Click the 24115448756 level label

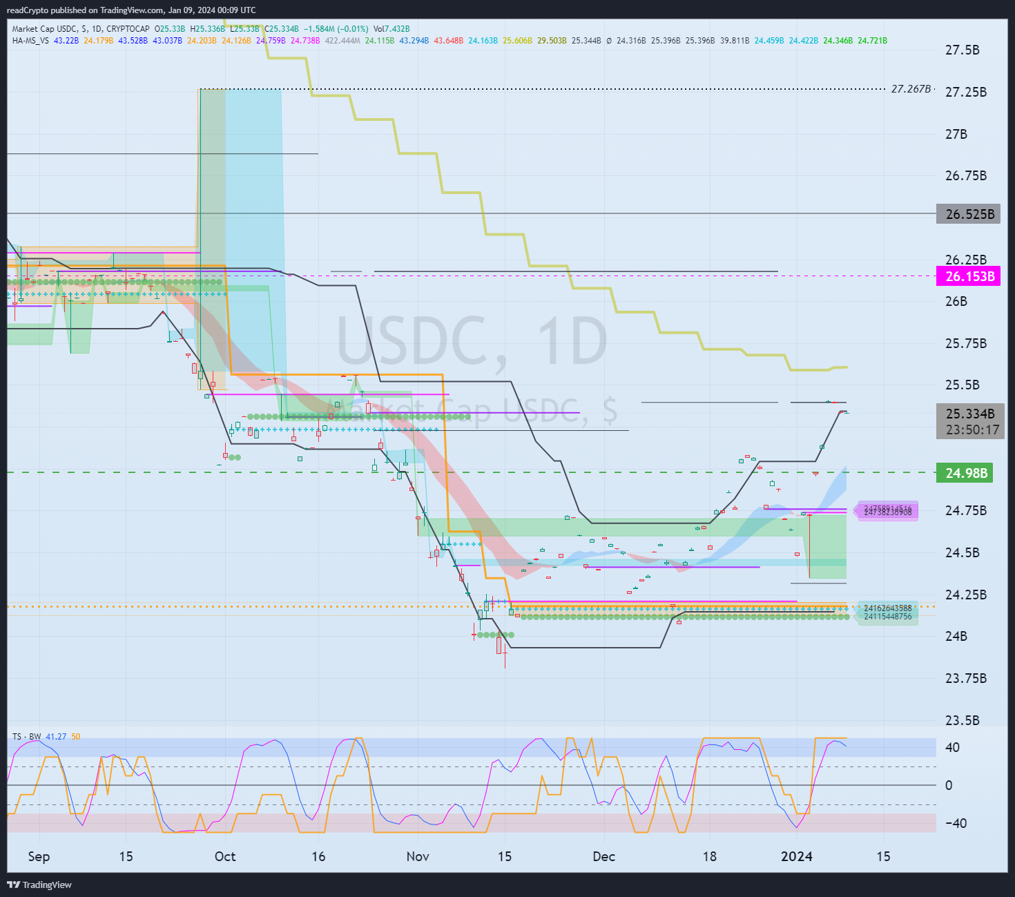887,617
